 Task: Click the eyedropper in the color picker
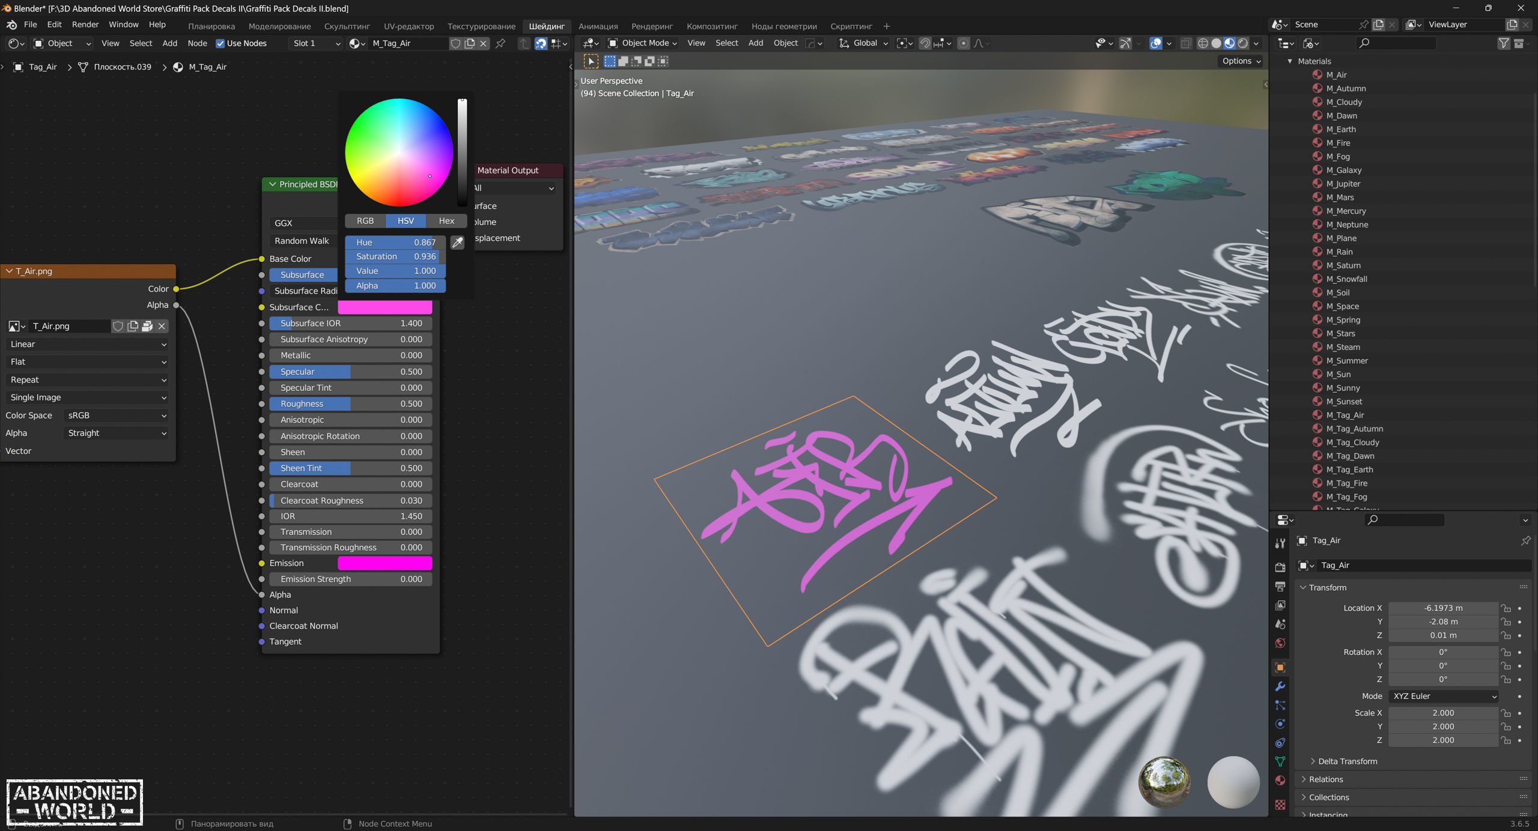click(x=457, y=243)
